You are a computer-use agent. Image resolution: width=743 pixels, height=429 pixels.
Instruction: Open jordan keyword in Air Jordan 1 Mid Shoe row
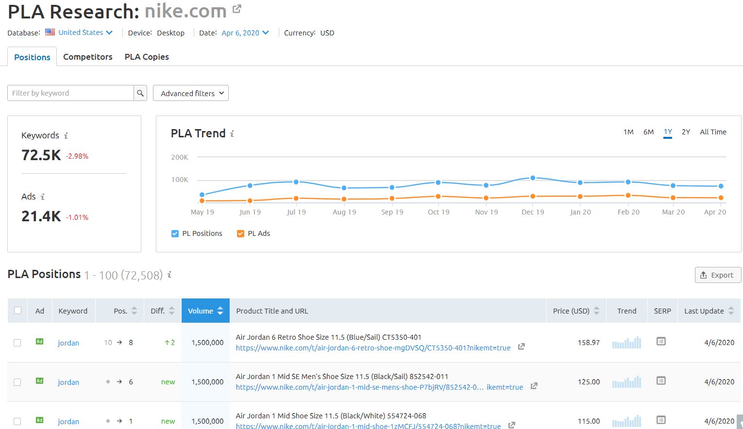tap(68, 421)
